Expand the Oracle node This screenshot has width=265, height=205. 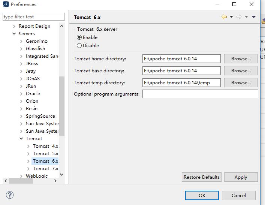[x=21, y=94]
